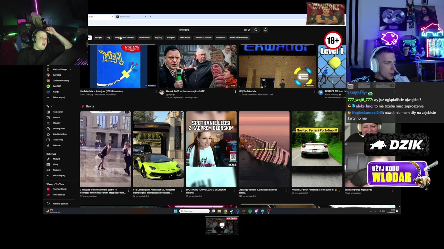Play the Spotkanie Leosi z Kacprem Błońskim short
Viewport: 444px width, 249px height.
(211, 149)
